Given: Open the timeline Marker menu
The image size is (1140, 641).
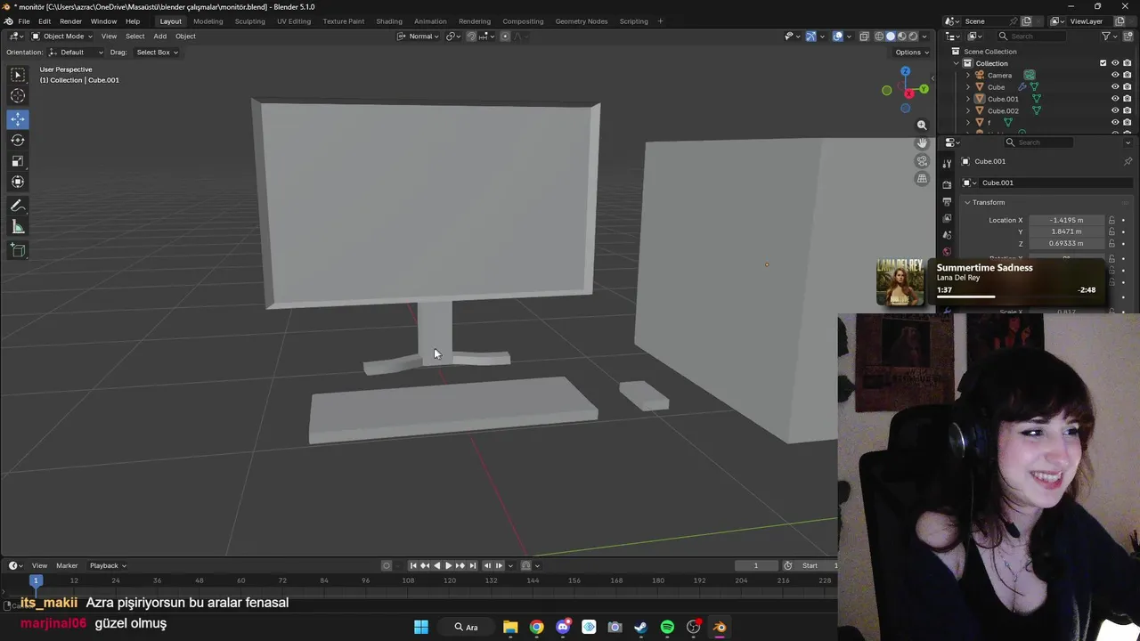Looking at the screenshot, I should [x=67, y=565].
